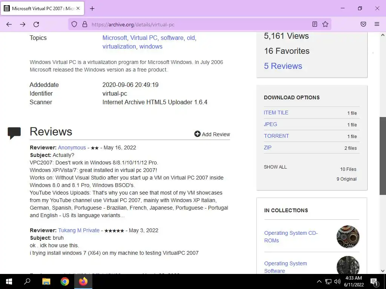The height and width of the screenshot is (289, 386).
Task: Show hidden system tray icons chevron
Action: tap(319, 281)
